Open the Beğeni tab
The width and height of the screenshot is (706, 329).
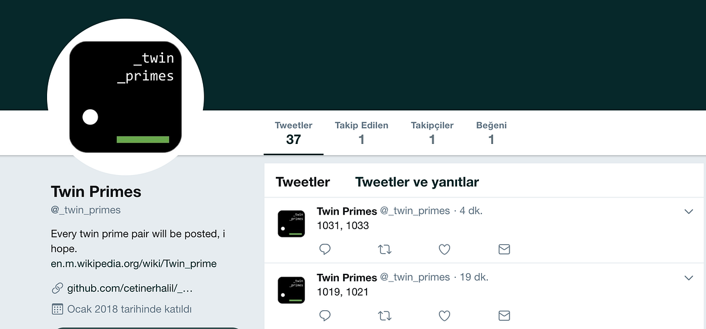pos(491,133)
